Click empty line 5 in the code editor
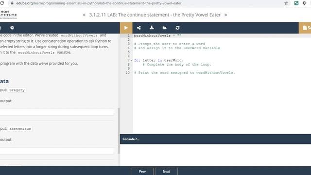Screen dimensions: 311x175 tap(222, 52)
